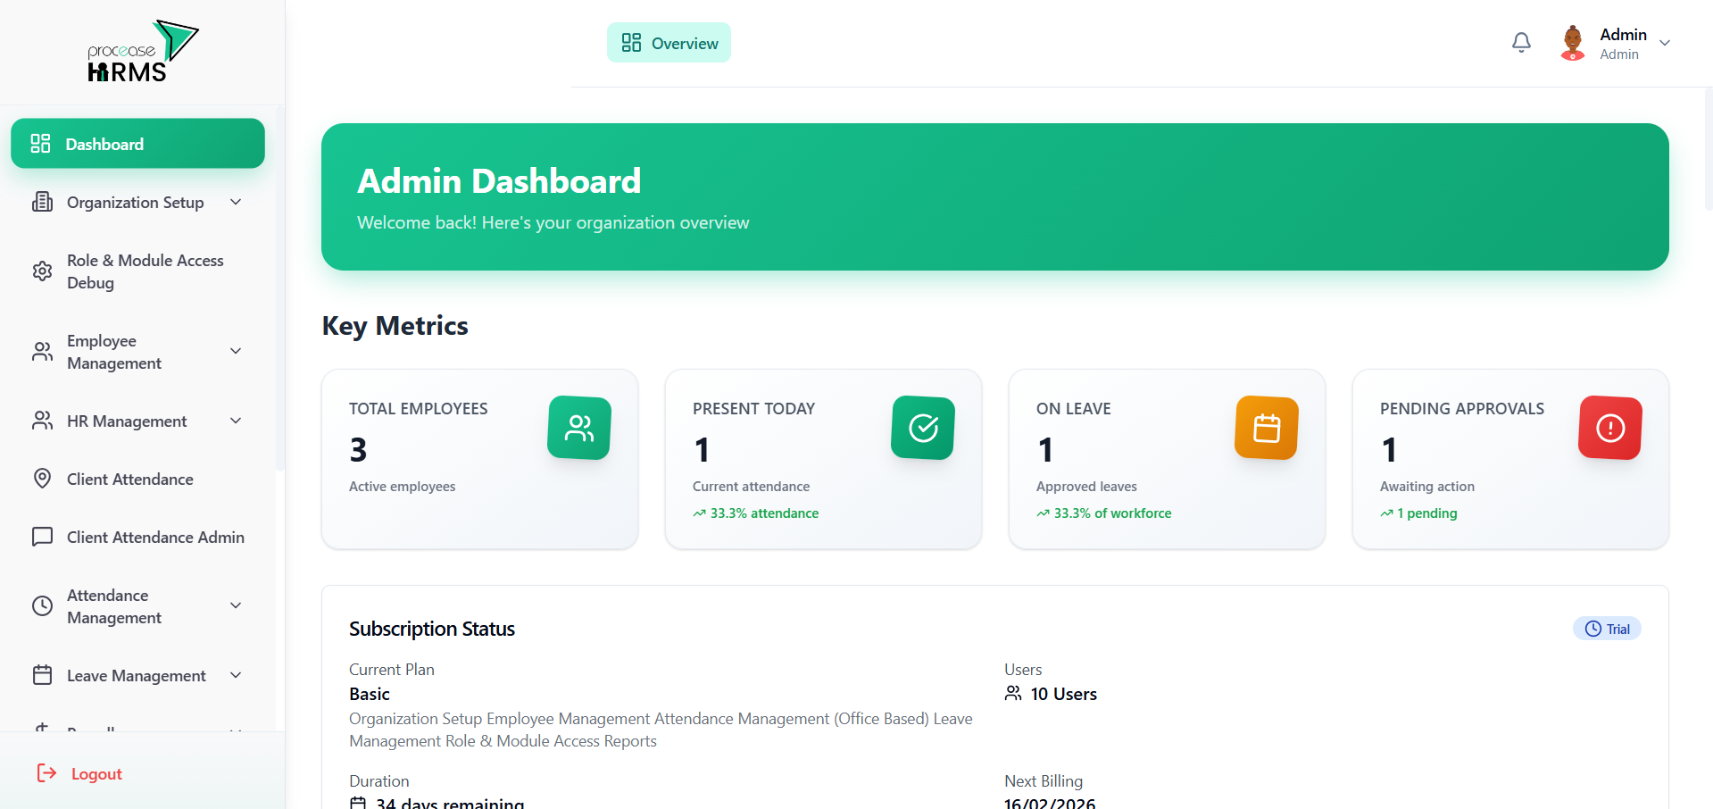Click the "33.3% attendance" trend text

(x=764, y=513)
